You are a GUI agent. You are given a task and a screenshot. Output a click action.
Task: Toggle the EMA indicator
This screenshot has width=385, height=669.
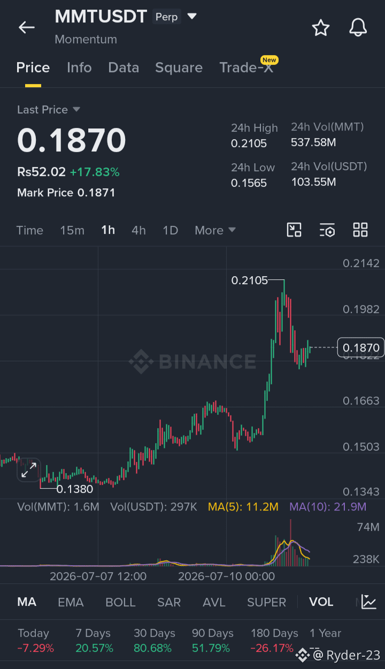point(71,602)
